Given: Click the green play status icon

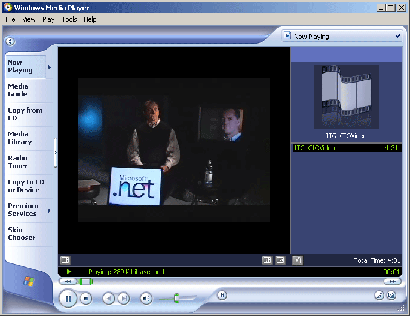Looking at the screenshot, I should (x=69, y=272).
